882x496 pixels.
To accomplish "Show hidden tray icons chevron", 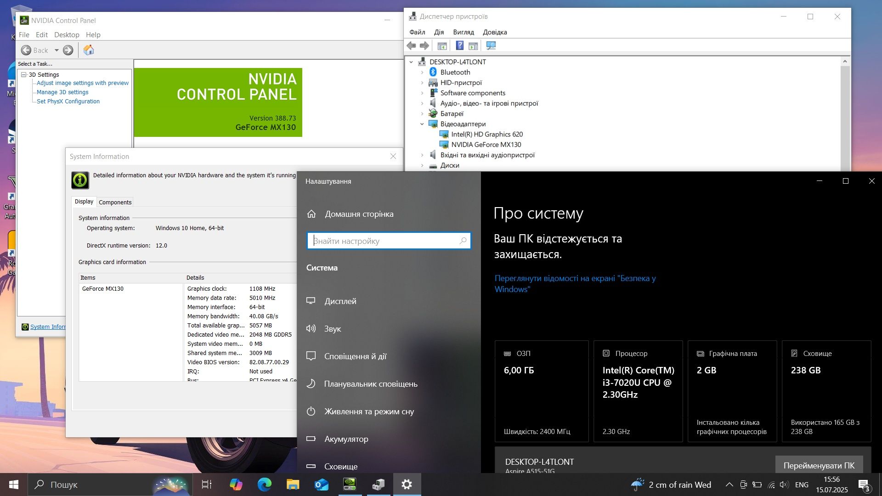I will [729, 485].
